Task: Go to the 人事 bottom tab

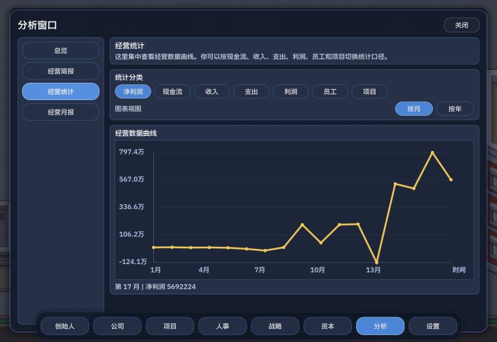Action: pyautogui.click(x=222, y=326)
